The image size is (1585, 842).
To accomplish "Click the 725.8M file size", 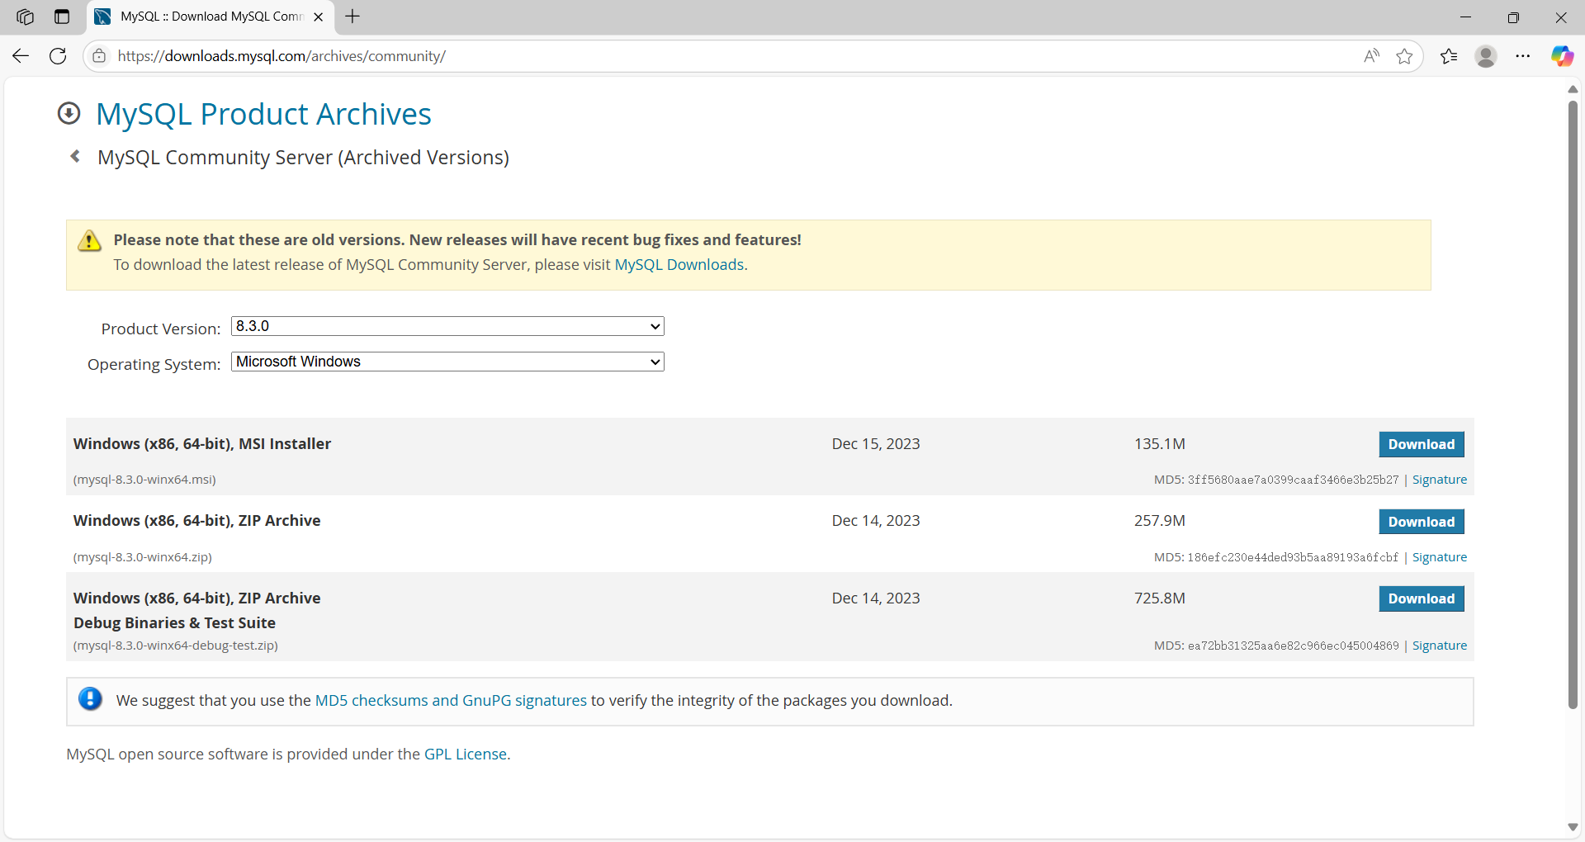I will point(1160,598).
